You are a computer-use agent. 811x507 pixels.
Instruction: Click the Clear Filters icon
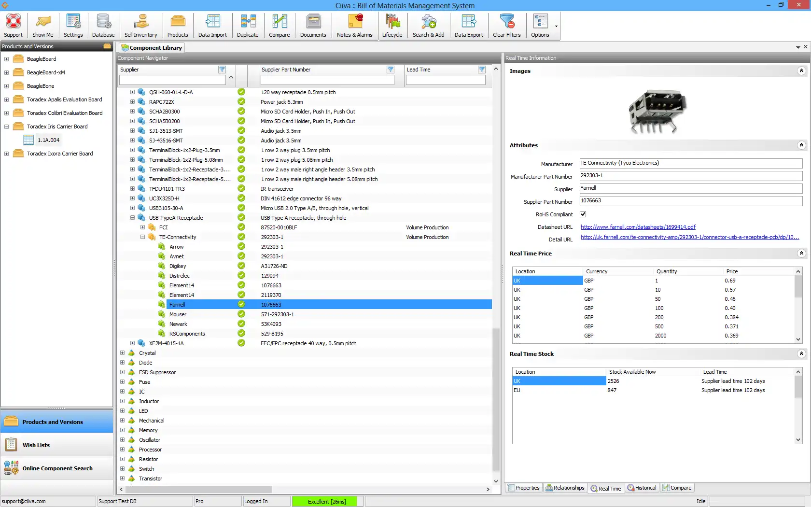click(x=506, y=26)
